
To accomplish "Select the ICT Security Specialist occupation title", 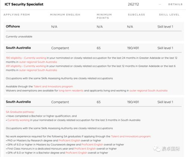I will pyautogui.click(x=24, y=4).
